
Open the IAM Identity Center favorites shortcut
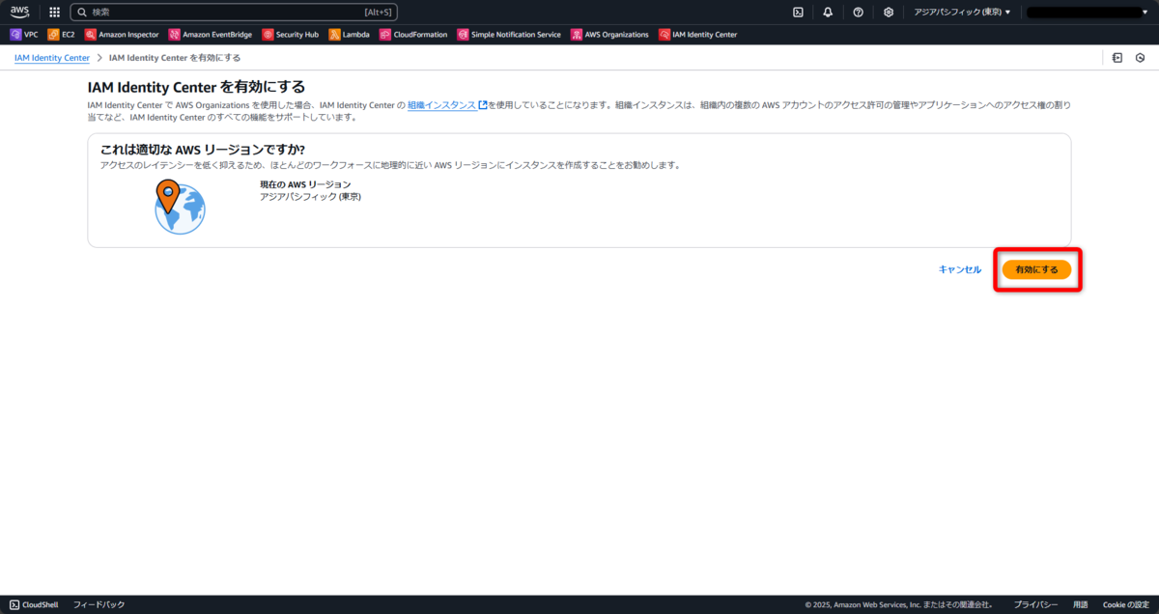[x=698, y=35]
